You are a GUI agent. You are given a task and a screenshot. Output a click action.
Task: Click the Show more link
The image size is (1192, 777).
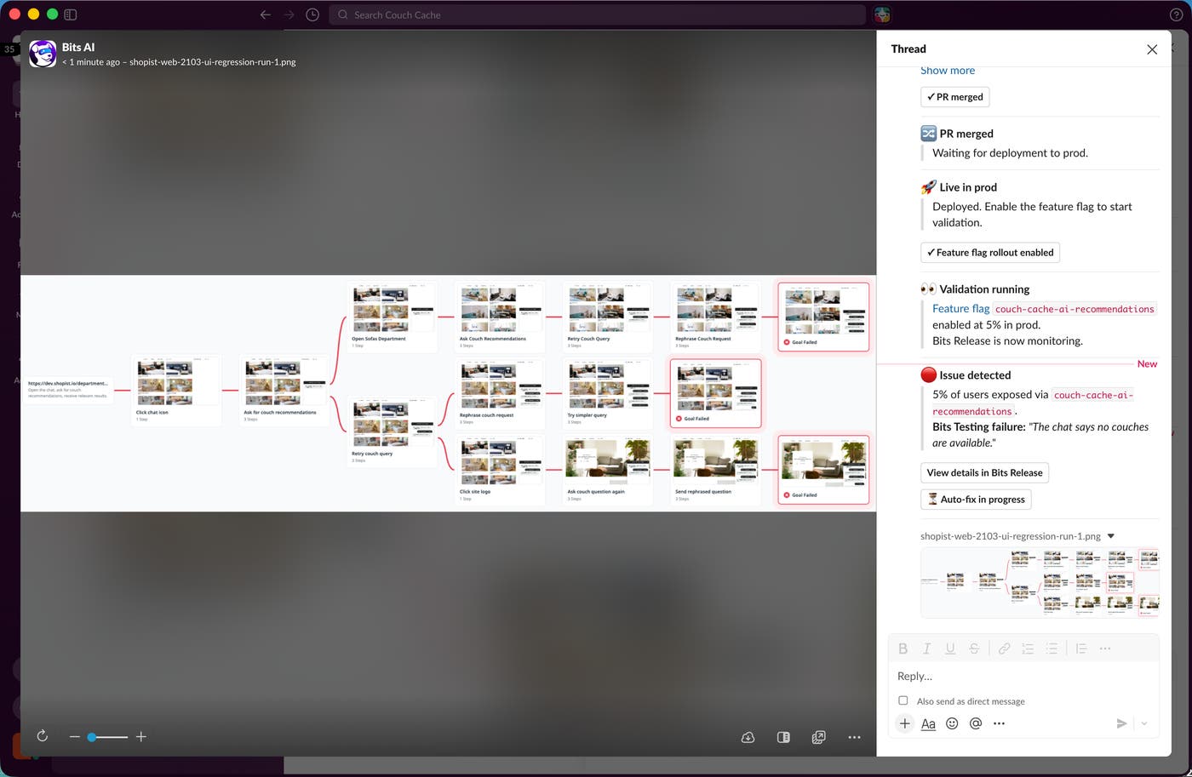[948, 71]
